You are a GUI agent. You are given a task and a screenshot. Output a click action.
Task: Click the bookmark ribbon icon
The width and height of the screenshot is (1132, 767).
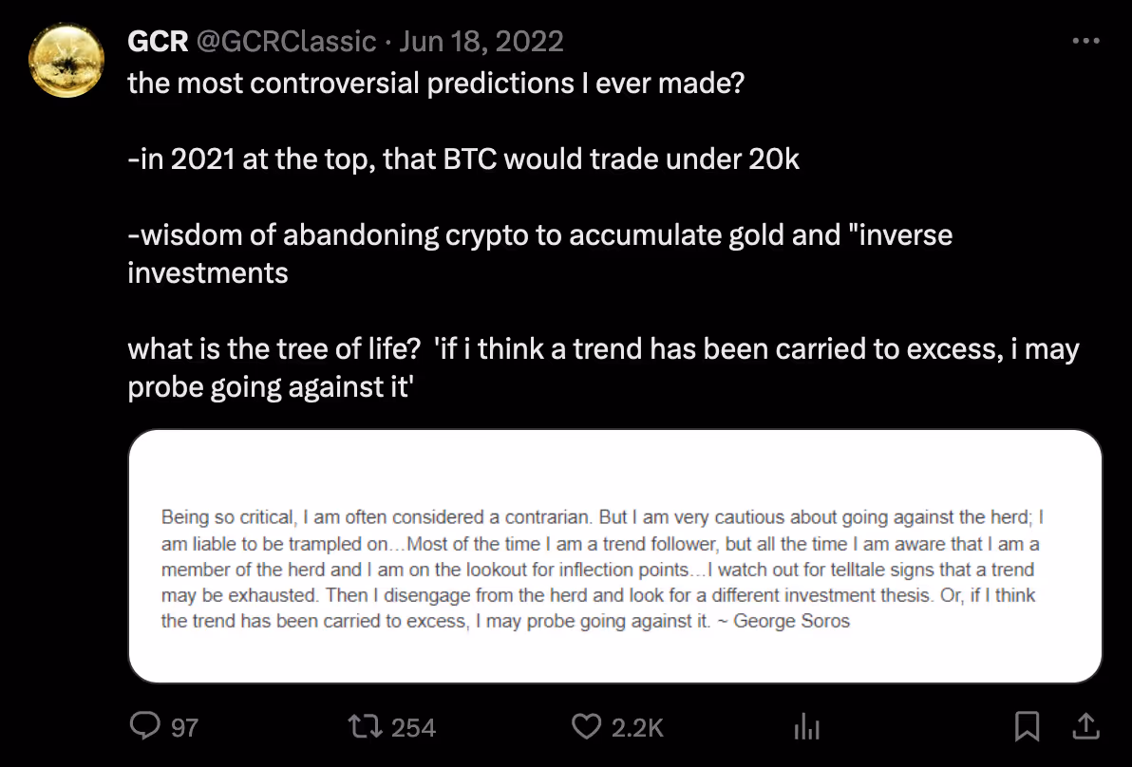1028,726
